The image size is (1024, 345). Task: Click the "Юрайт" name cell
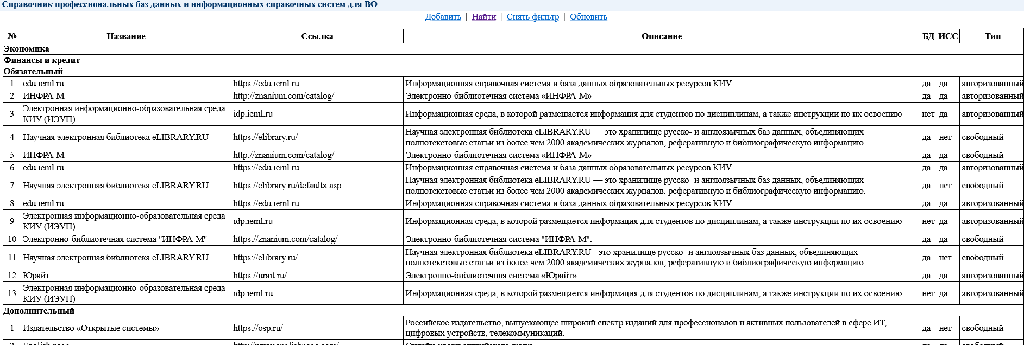point(126,276)
